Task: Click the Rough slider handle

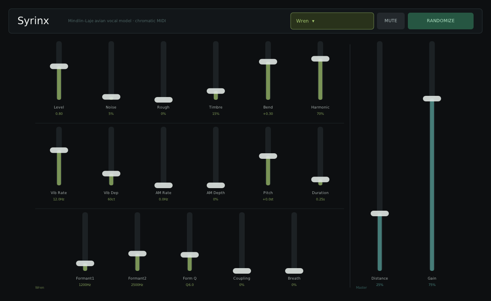Action: click(x=164, y=100)
